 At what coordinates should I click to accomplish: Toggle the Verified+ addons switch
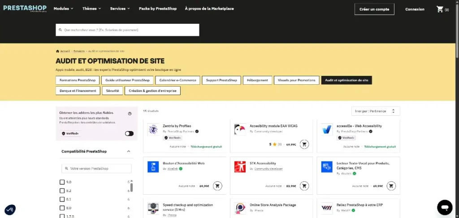(x=129, y=134)
